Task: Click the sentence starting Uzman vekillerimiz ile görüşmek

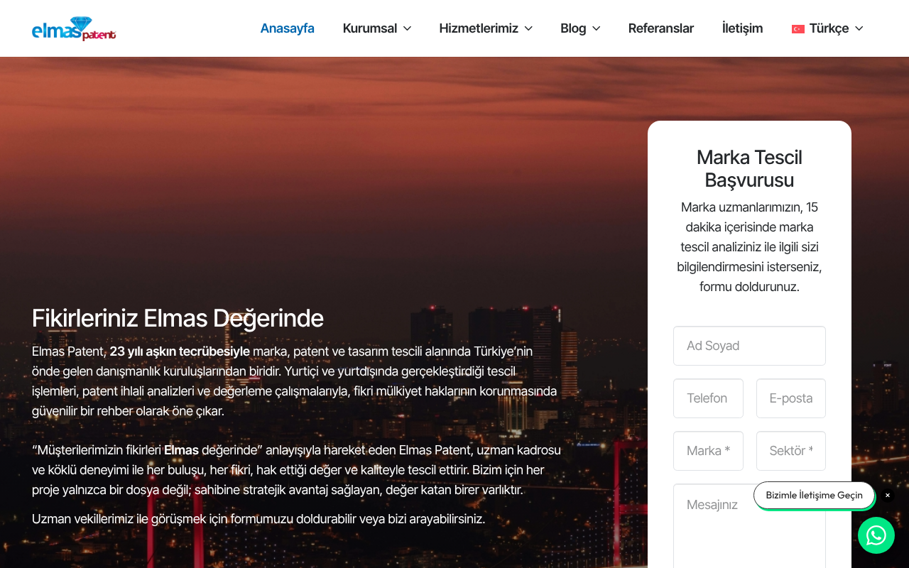Action: (x=258, y=519)
